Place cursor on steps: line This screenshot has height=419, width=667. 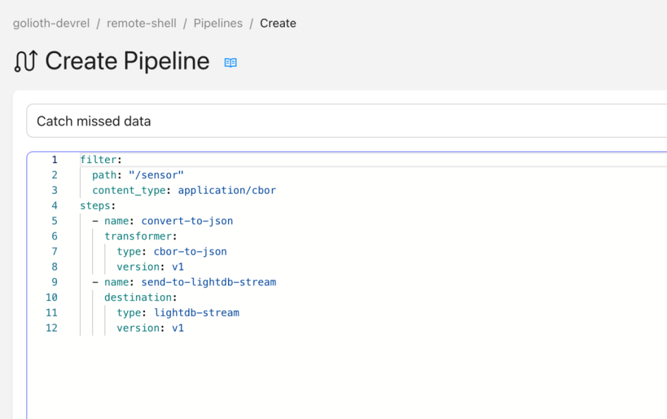click(97, 205)
